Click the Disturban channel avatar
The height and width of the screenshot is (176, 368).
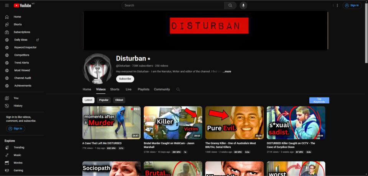coord(98,68)
